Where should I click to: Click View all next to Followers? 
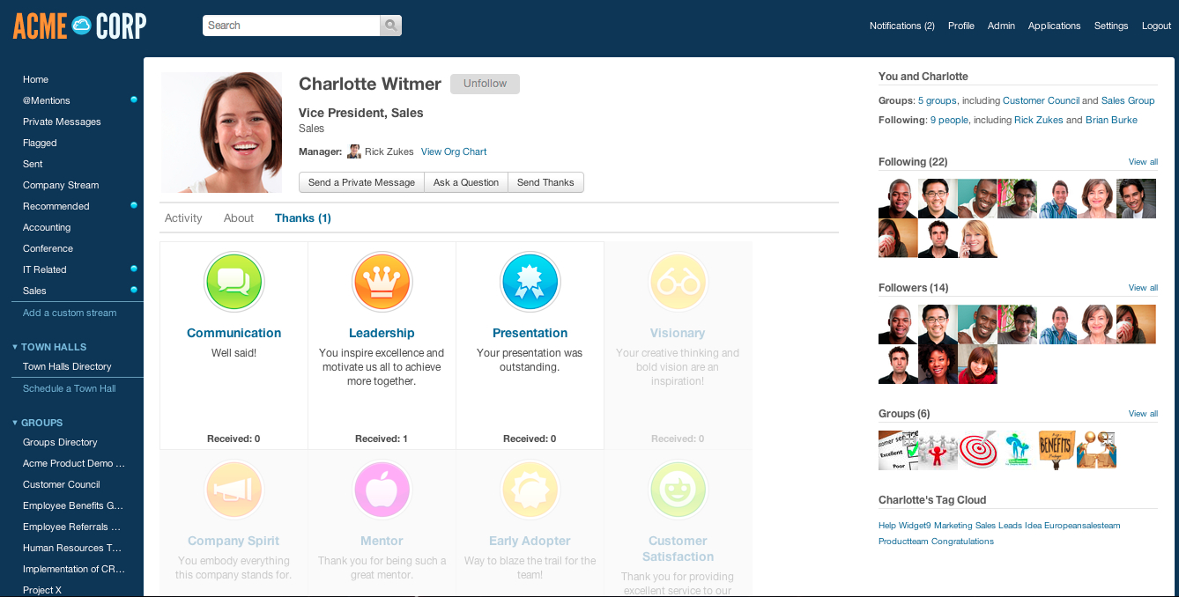click(x=1143, y=288)
